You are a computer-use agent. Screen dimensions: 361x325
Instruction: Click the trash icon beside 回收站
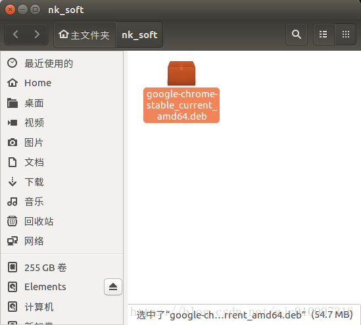(12, 221)
